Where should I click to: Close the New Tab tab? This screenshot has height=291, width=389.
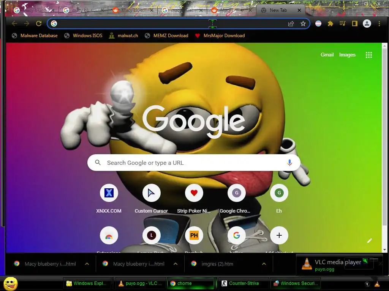tap(299, 10)
